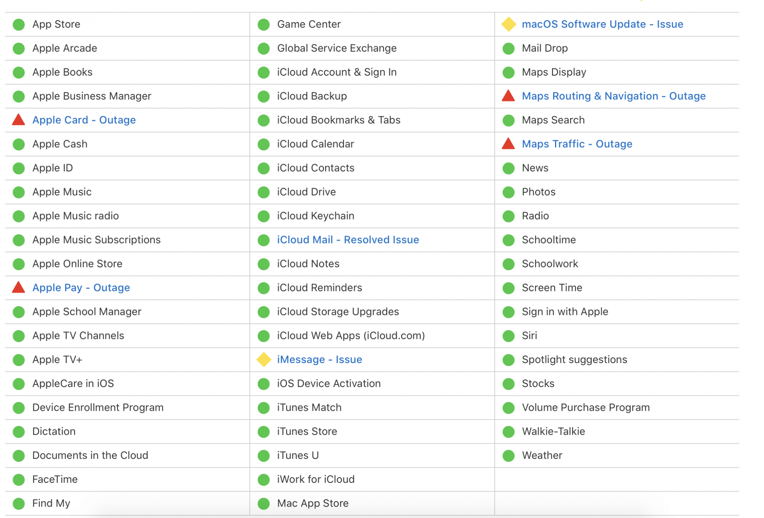Click Documents in the Cloud entry
The height and width of the screenshot is (518, 764).
pyautogui.click(x=91, y=455)
